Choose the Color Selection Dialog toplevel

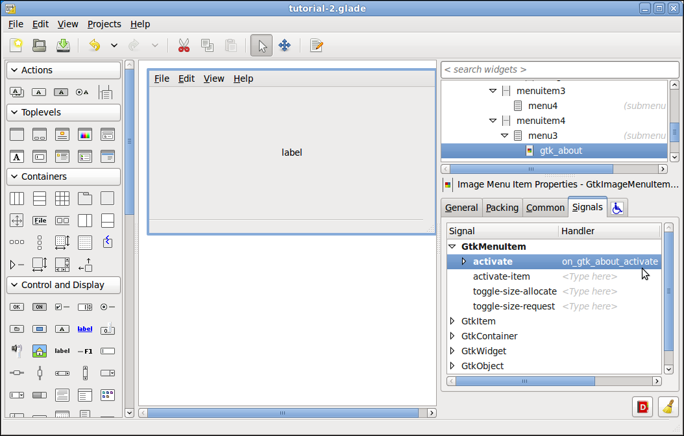[85, 134]
